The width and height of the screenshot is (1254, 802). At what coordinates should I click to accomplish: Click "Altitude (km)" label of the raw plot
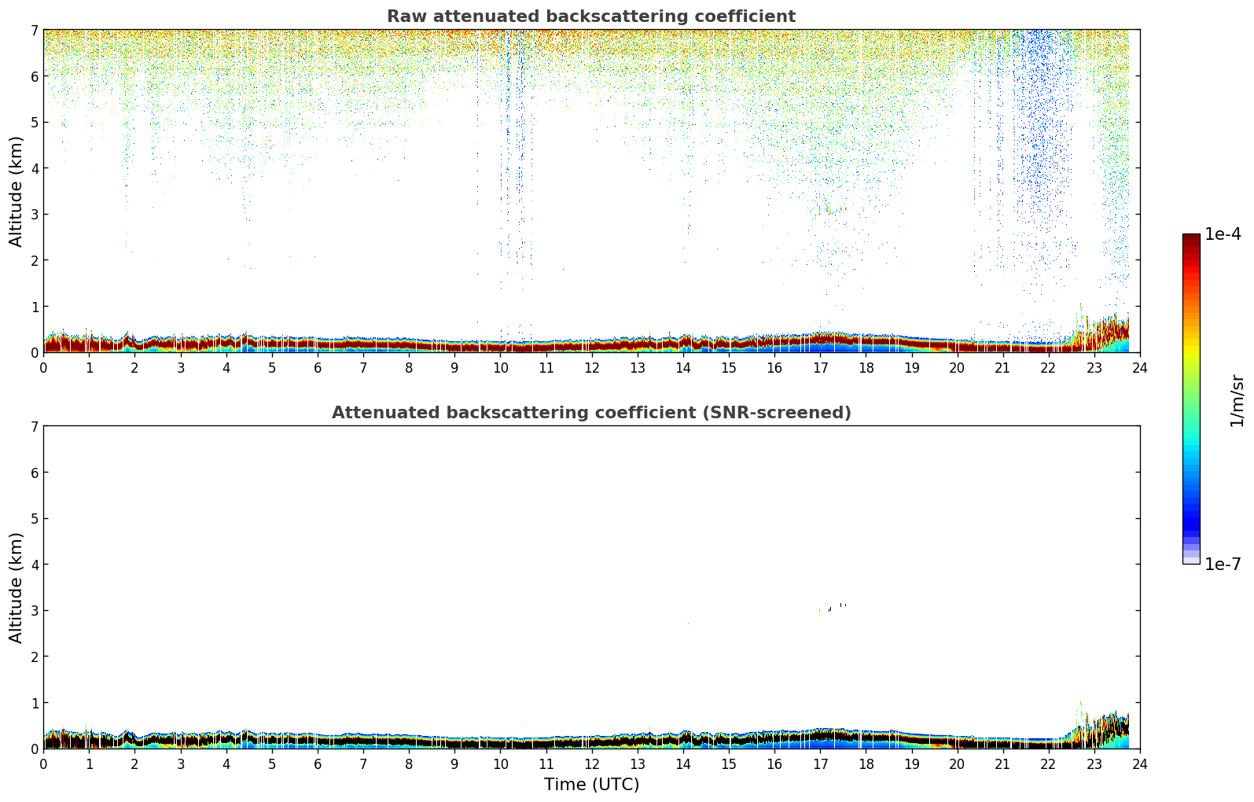pos(17,191)
